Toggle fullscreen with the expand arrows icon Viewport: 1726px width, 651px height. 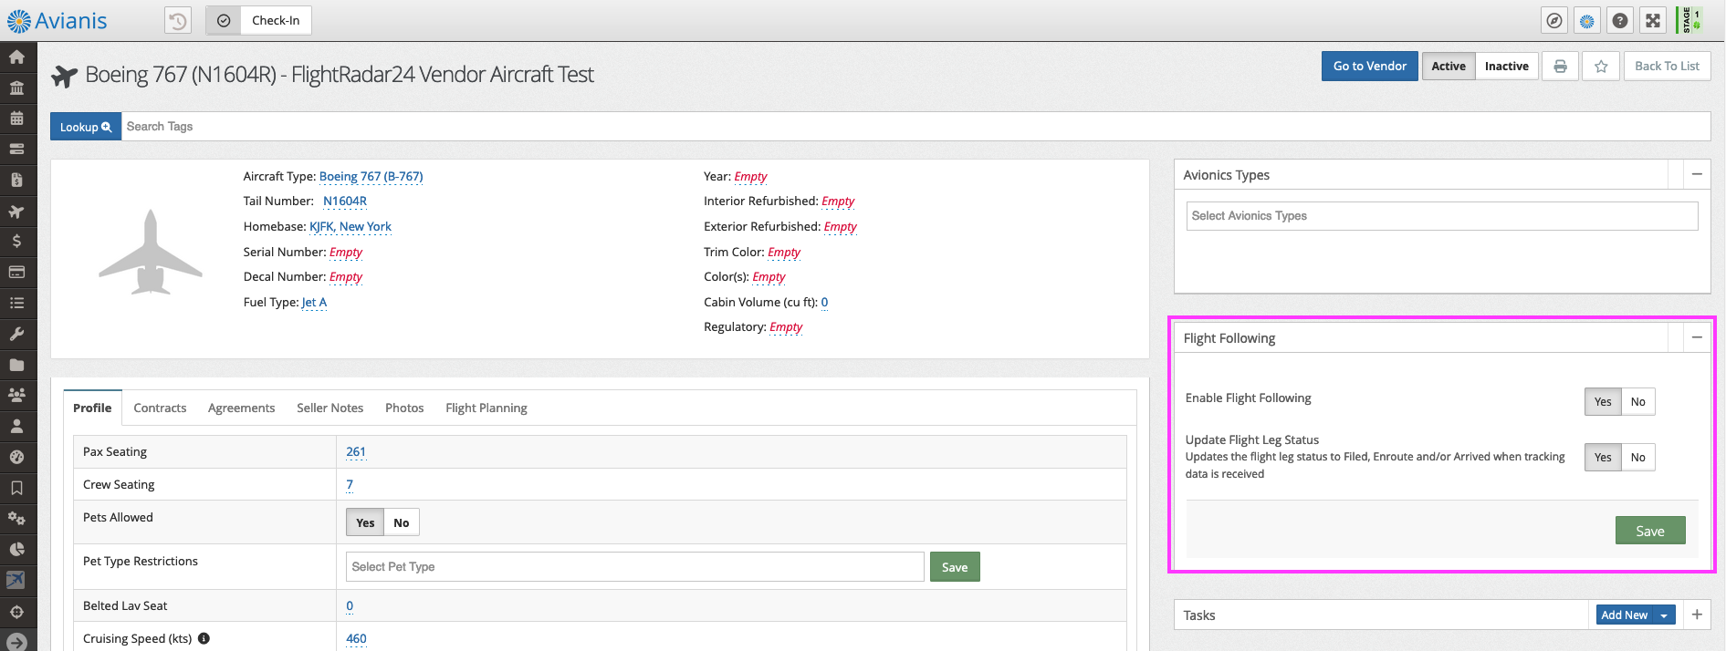pos(1653,20)
